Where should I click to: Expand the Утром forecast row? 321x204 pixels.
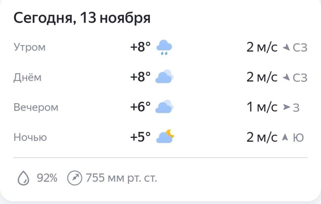coord(29,47)
